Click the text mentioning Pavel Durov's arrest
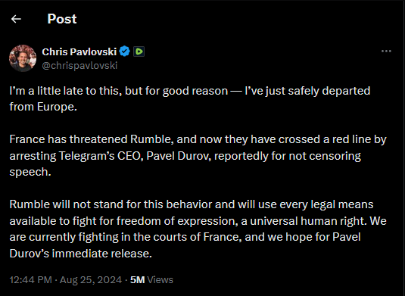The image size is (405, 296). (198, 155)
